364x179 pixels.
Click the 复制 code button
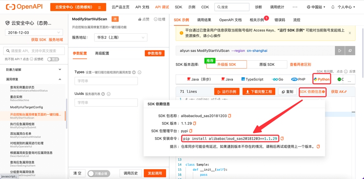click(x=287, y=92)
